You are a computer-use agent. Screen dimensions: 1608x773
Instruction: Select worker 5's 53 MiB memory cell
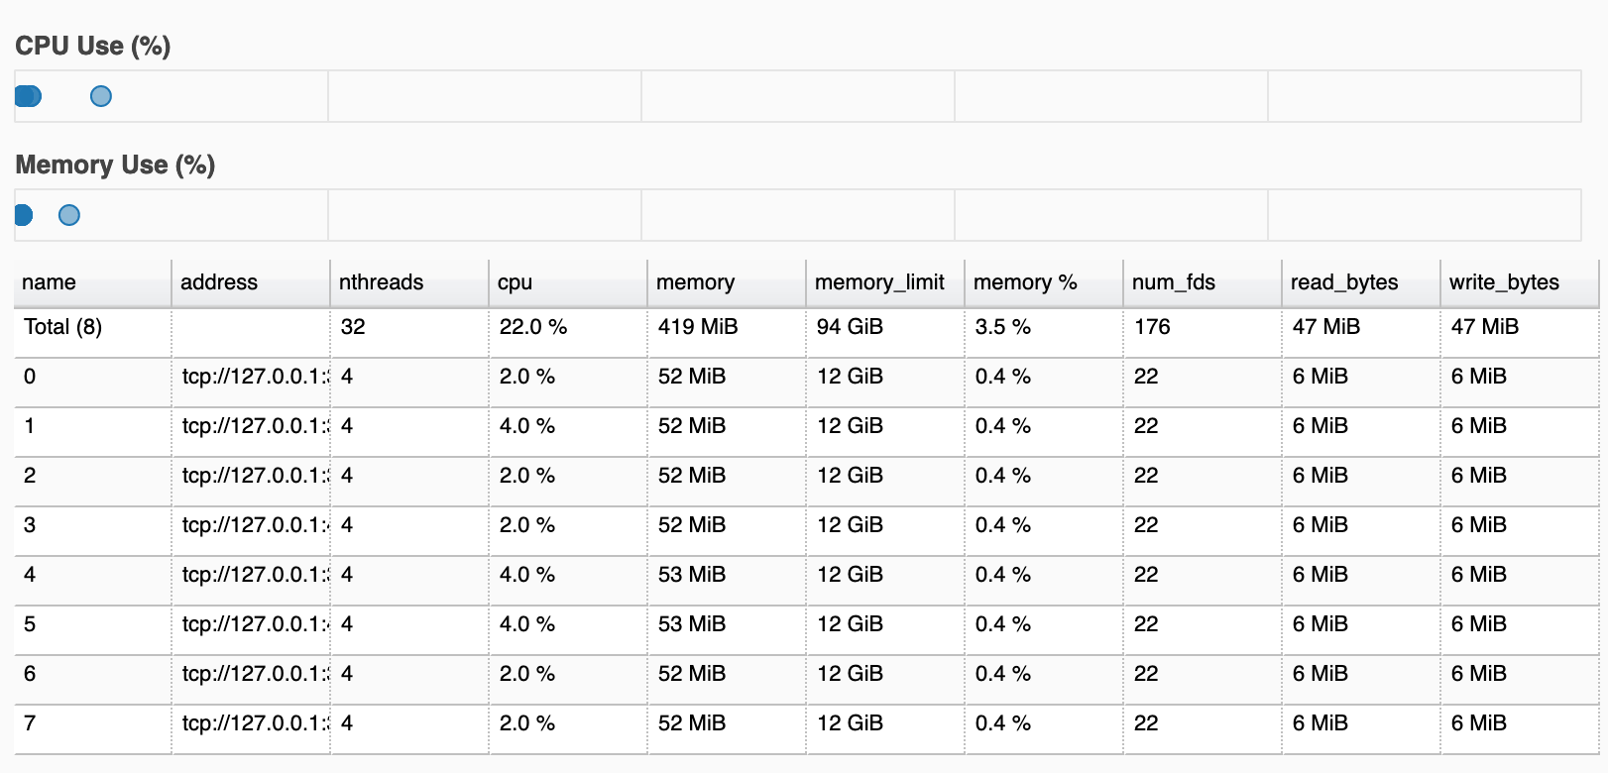point(692,624)
